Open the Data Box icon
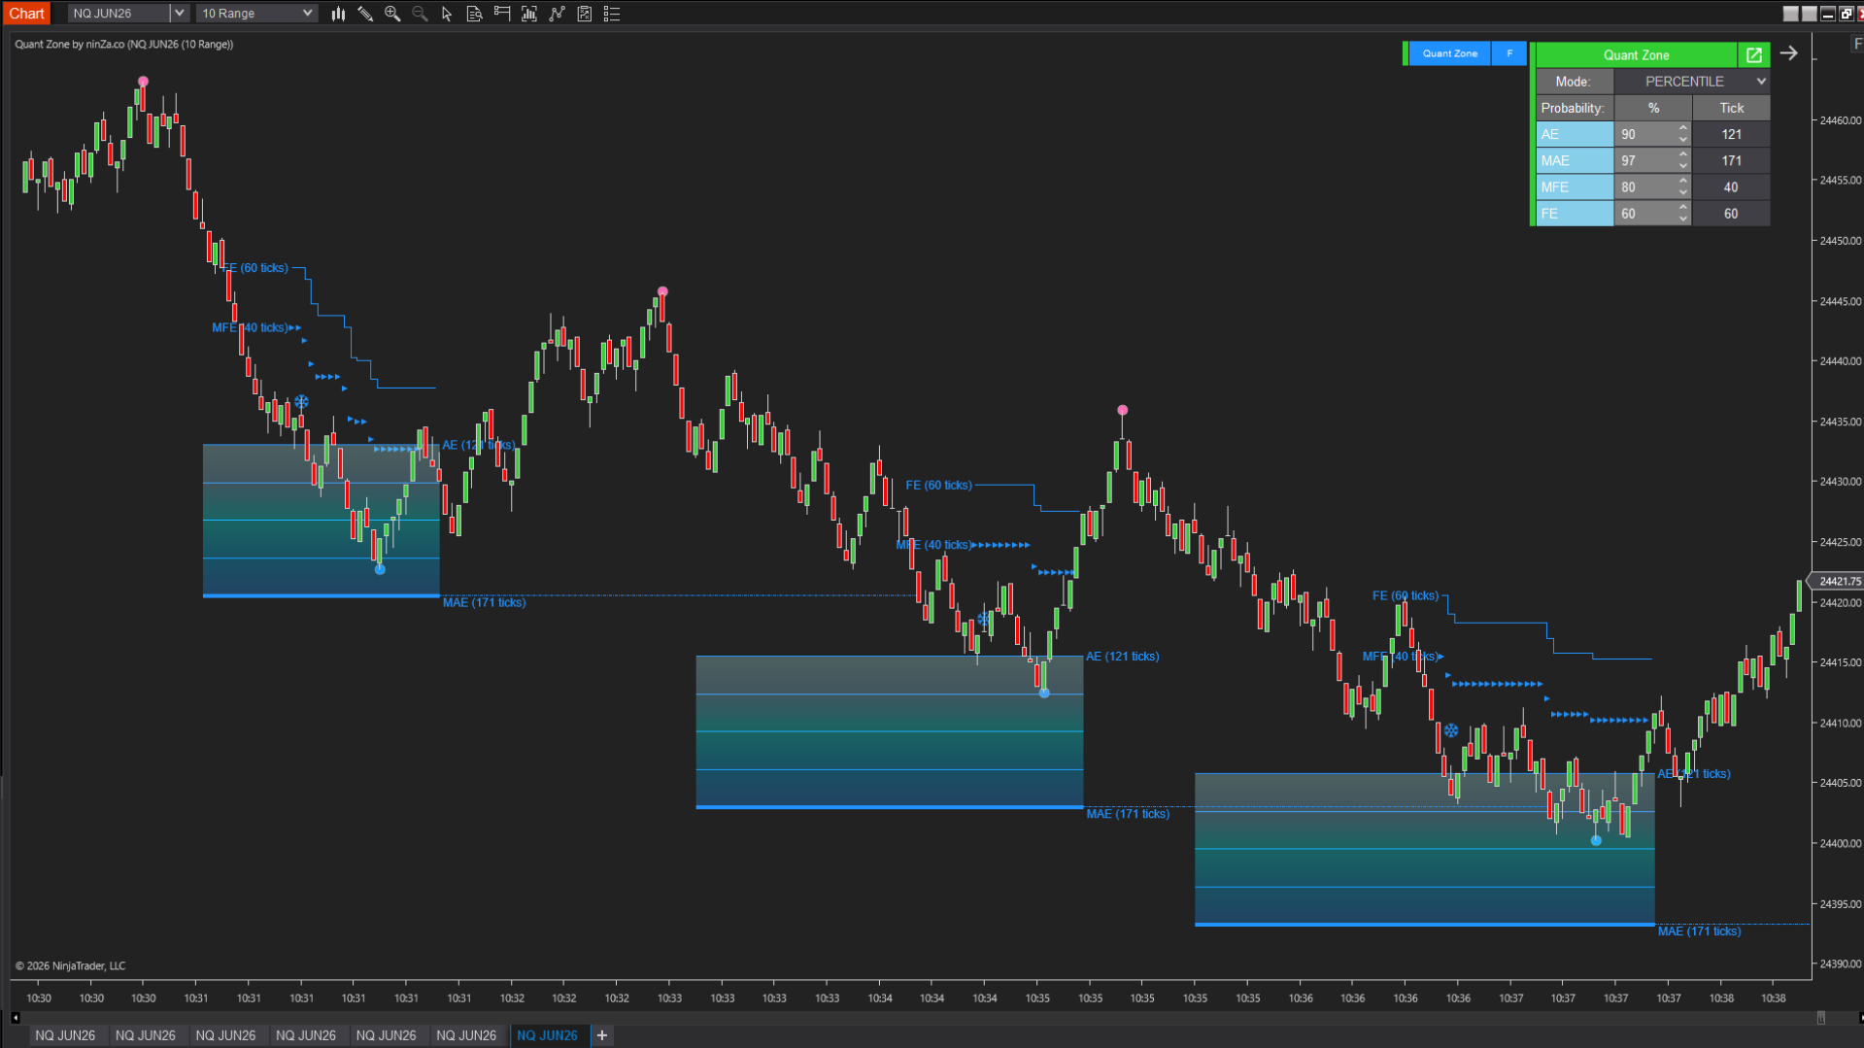The height and width of the screenshot is (1048, 1864). coord(474,14)
